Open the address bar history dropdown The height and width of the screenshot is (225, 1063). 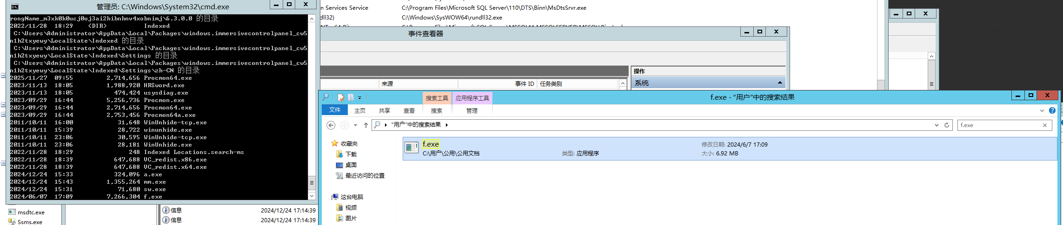pos(937,125)
